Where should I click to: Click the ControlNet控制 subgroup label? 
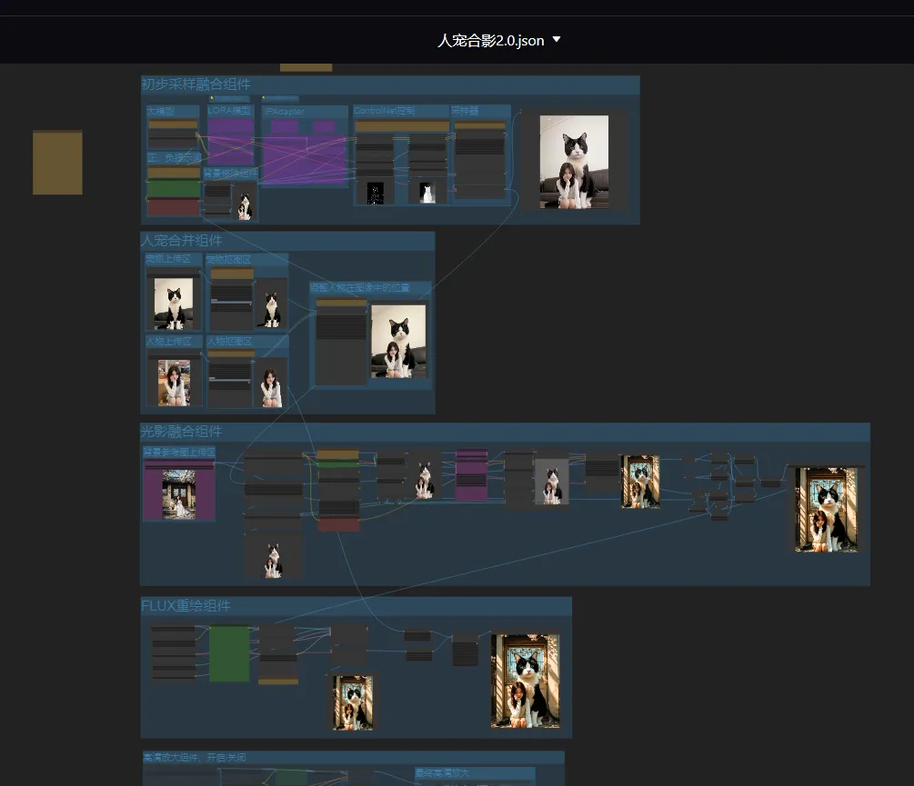(x=385, y=111)
